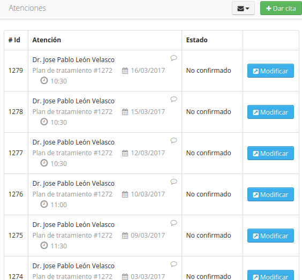Modify appointment 1274
Image resolution: width=302 pixels, height=280 pixels.
point(270,275)
